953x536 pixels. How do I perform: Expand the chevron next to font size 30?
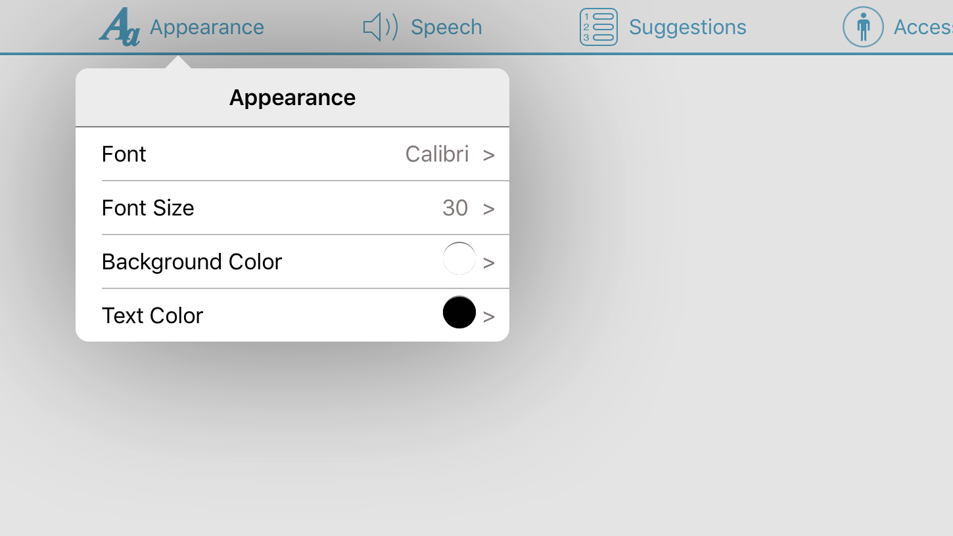(x=488, y=210)
